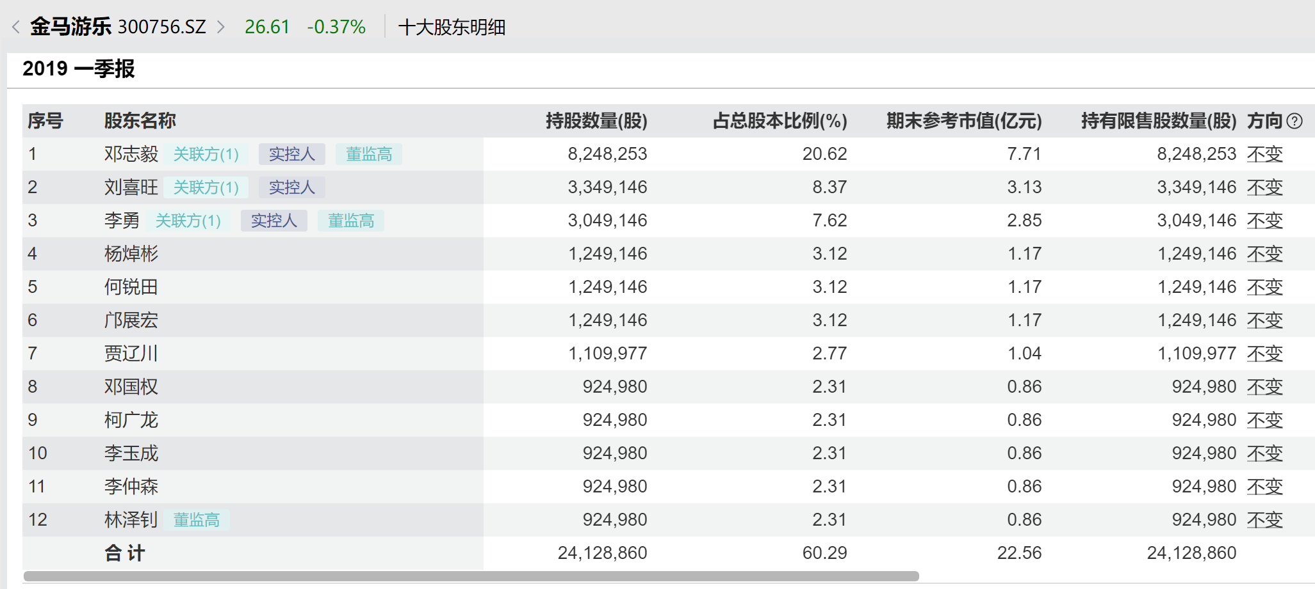Click 关联方(1) tag next to 李勇
This screenshot has height=589, width=1315.
188,221
